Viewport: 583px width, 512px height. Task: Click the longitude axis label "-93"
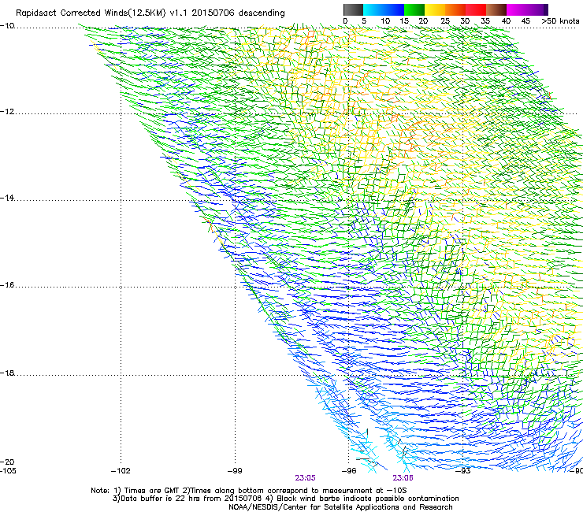(x=463, y=471)
